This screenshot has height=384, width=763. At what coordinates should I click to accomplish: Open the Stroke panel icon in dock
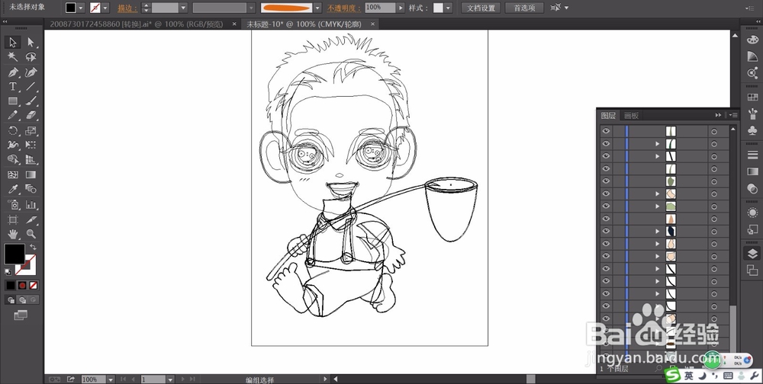tap(752, 155)
